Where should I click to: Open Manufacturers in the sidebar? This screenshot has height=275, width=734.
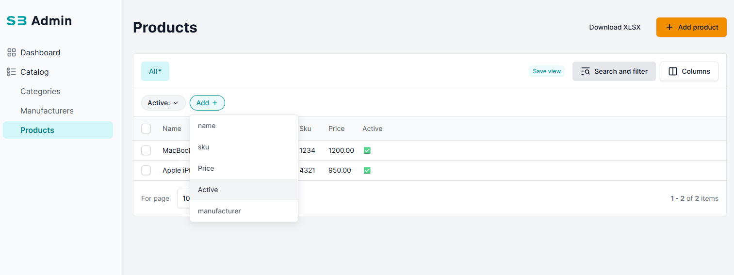pyautogui.click(x=47, y=111)
